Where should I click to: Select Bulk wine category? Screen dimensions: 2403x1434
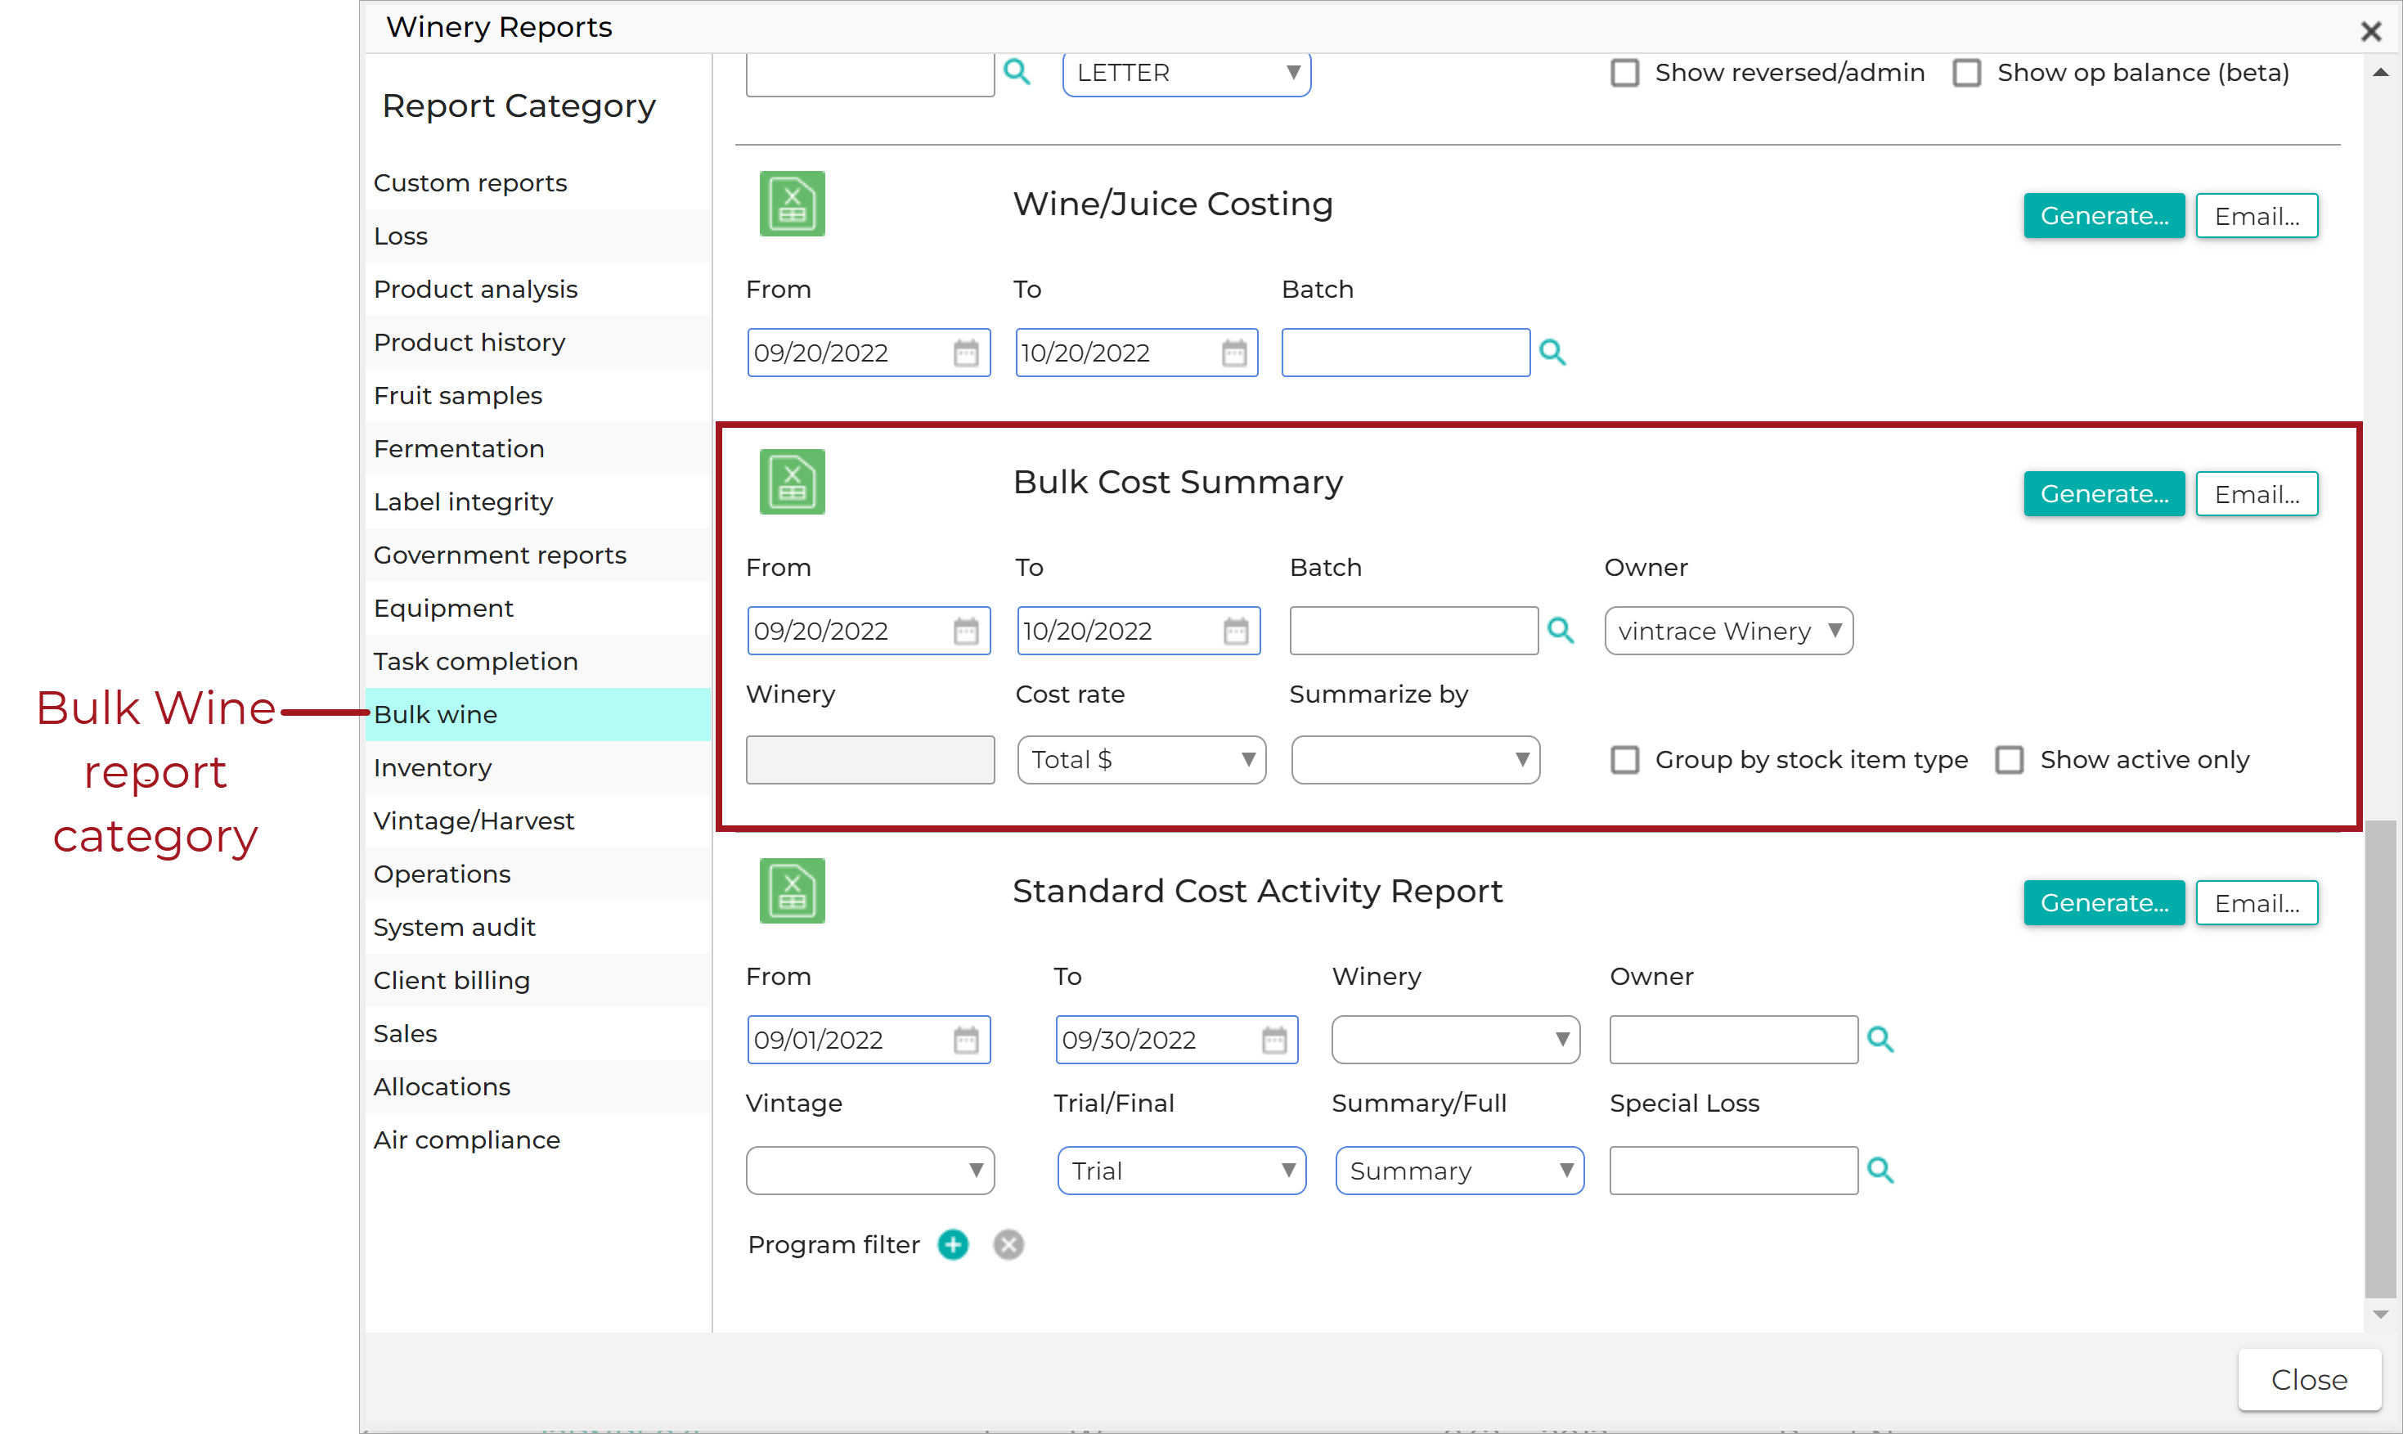coord(538,714)
